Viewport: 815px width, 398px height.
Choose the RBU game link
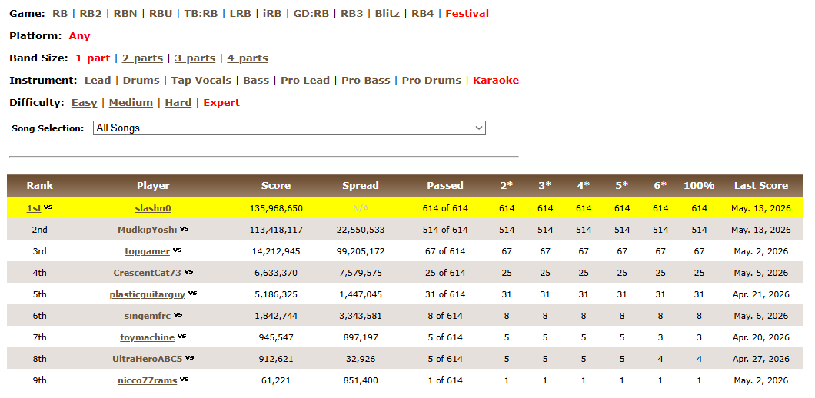[161, 14]
